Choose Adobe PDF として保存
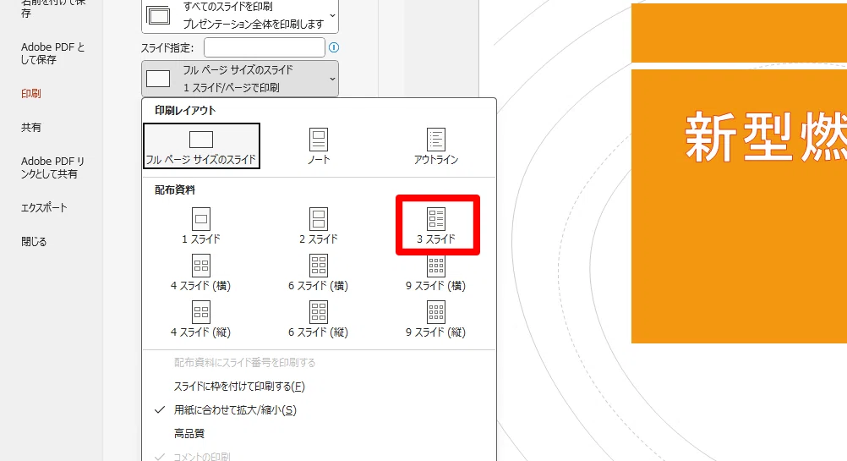Viewport: 847px width, 461px height. (x=52, y=53)
